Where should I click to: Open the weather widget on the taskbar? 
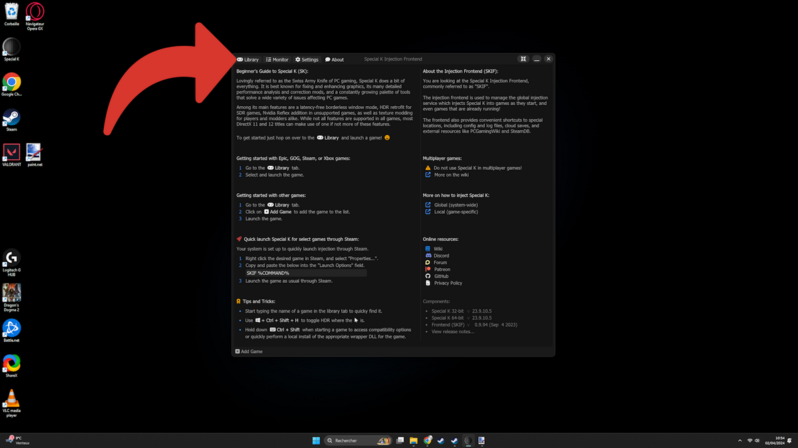17,440
